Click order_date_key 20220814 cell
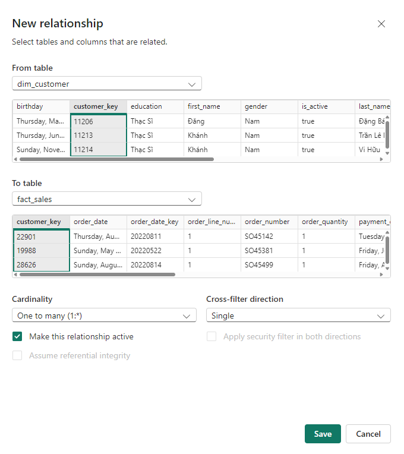 pos(155,264)
